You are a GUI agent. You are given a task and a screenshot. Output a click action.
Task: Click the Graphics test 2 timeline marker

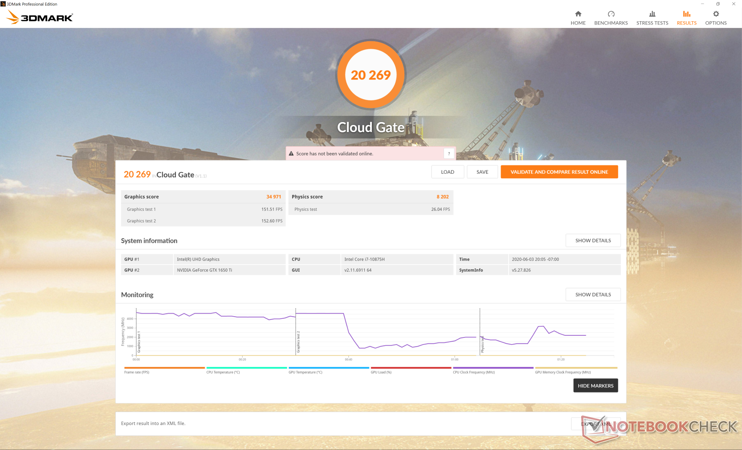click(298, 342)
